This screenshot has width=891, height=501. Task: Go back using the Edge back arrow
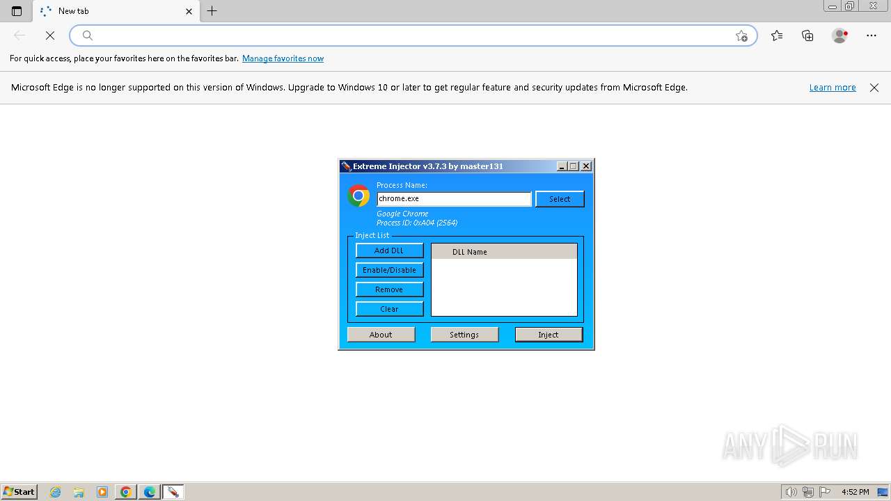click(19, 35)
